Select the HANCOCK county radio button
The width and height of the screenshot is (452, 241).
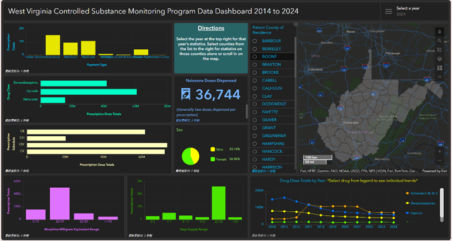255,152
